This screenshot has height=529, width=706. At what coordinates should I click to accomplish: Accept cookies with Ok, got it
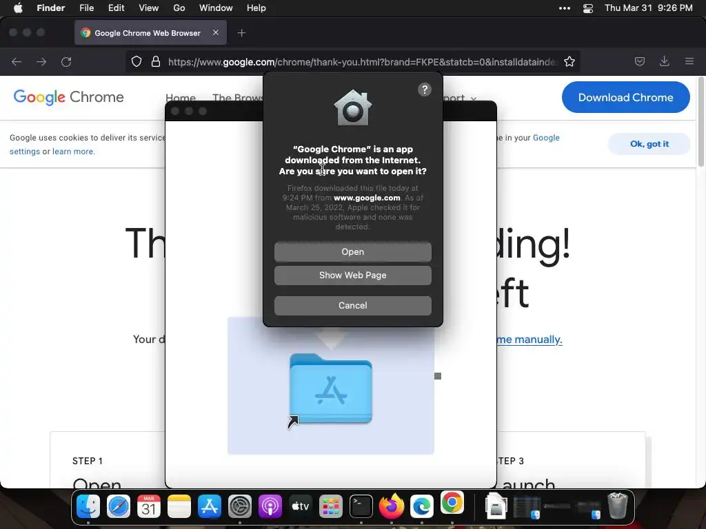[649, 144]
